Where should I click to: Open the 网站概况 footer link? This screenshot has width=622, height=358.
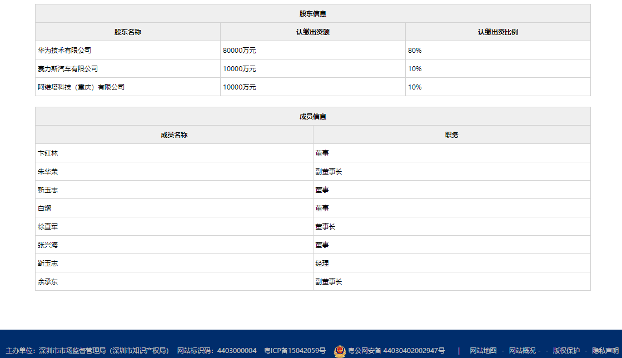[x=523, y=351]
